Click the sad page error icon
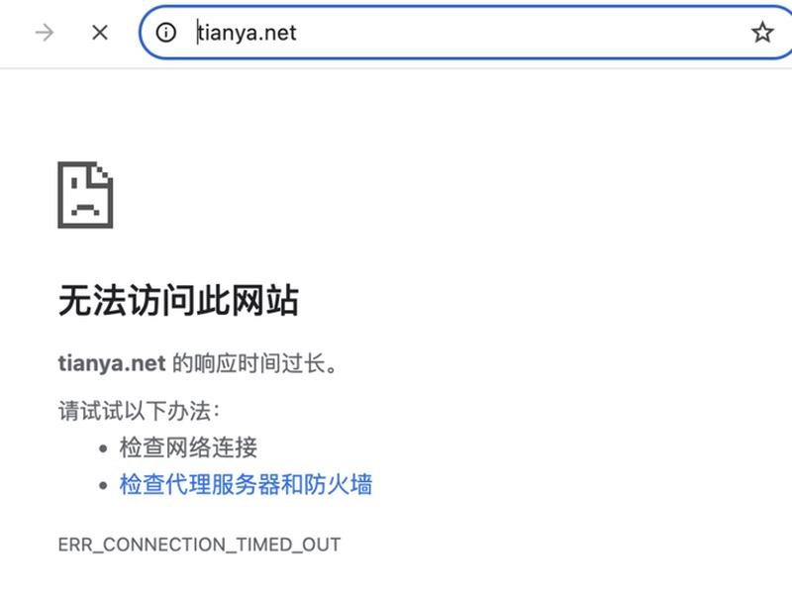Viewport: 792px width, 594px height. [85, 195]
